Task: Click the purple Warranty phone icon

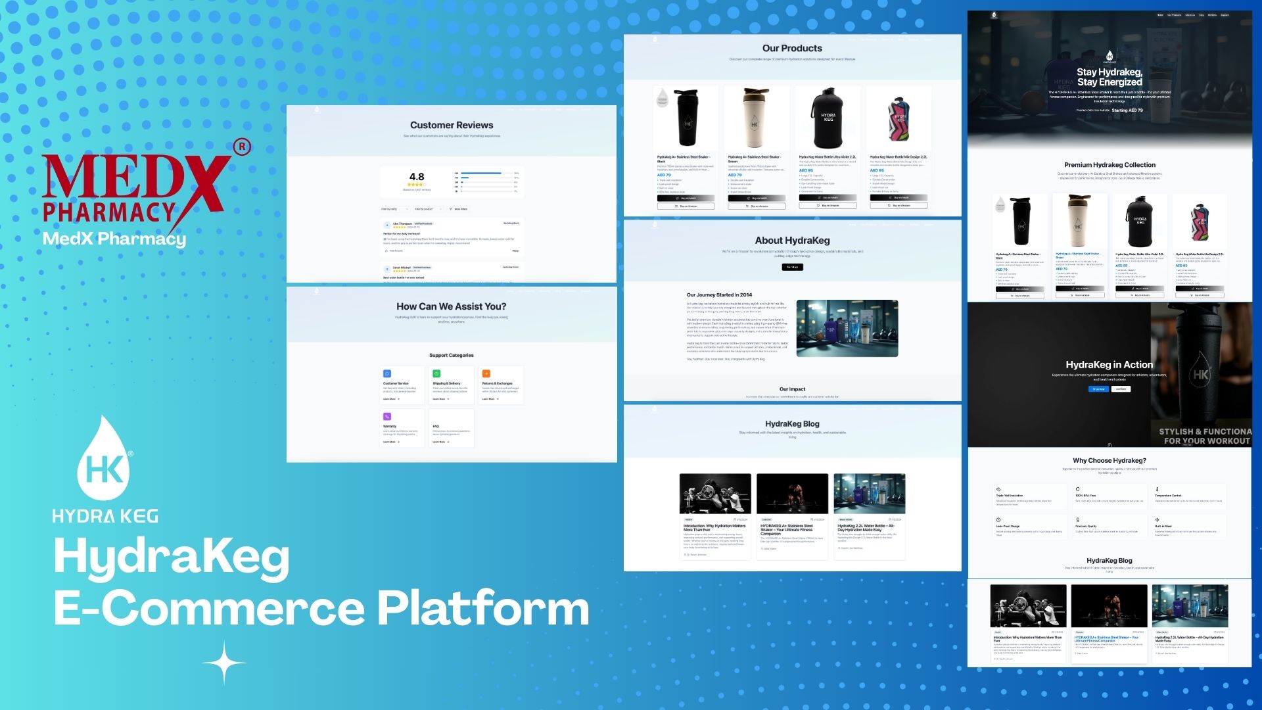Action: click(387, 416)
